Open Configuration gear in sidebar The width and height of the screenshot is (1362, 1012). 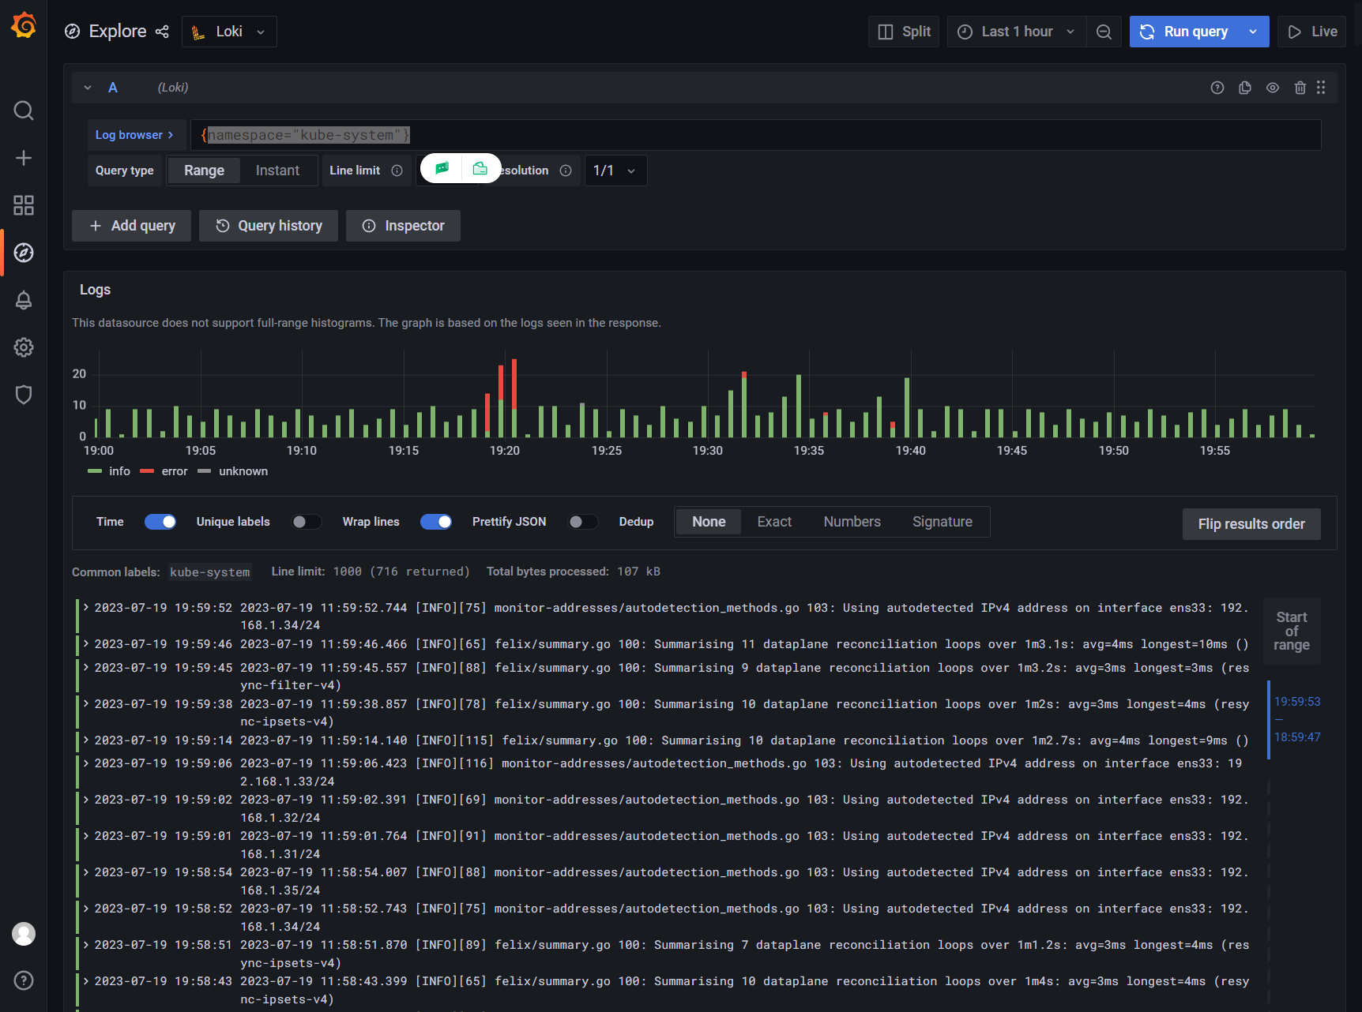point(24,347)
